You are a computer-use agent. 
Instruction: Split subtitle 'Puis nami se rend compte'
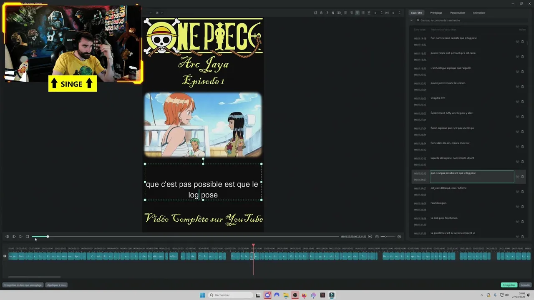517,42
